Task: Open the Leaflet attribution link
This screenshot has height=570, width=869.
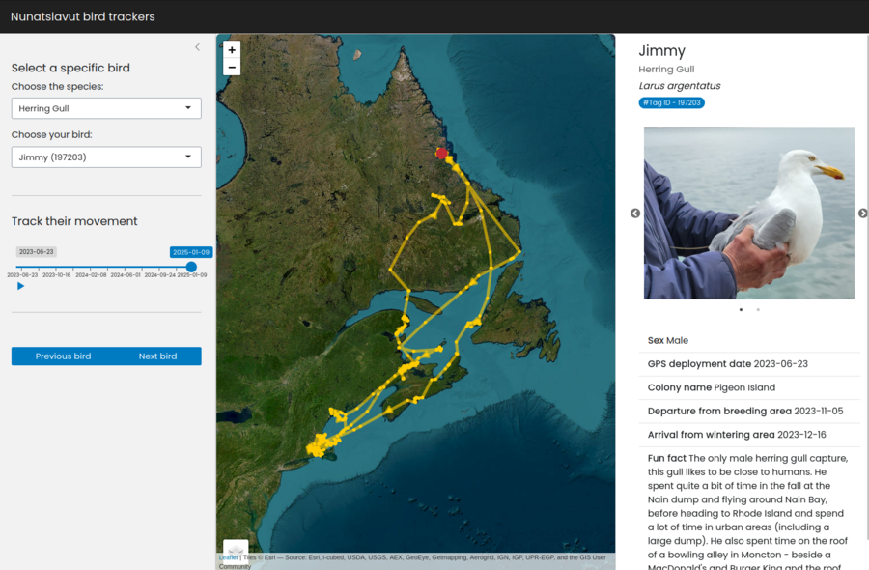Action: tap(229, 557)
